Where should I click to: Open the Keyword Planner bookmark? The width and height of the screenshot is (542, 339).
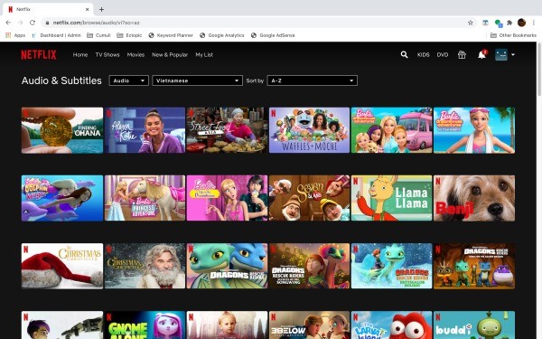click(171, 35)
